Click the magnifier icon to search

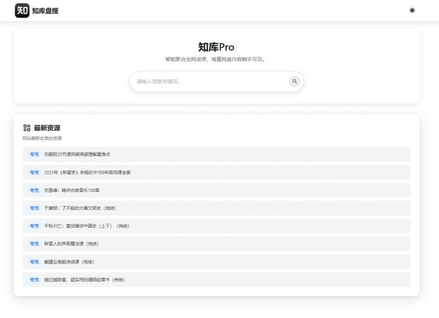pyautogui.click(x=294, y=81)
